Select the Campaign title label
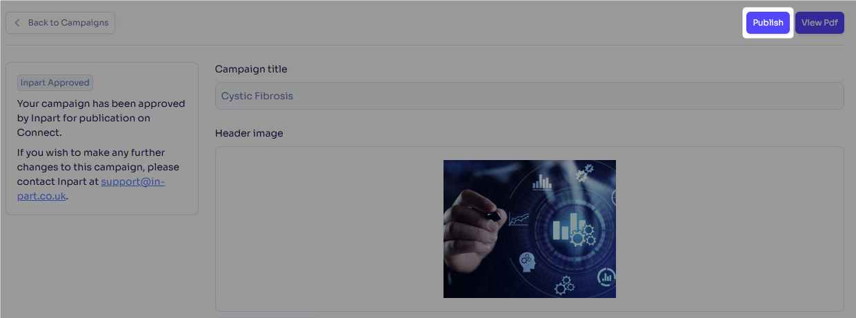The image size is (856, 318). [x=251, y=69]
